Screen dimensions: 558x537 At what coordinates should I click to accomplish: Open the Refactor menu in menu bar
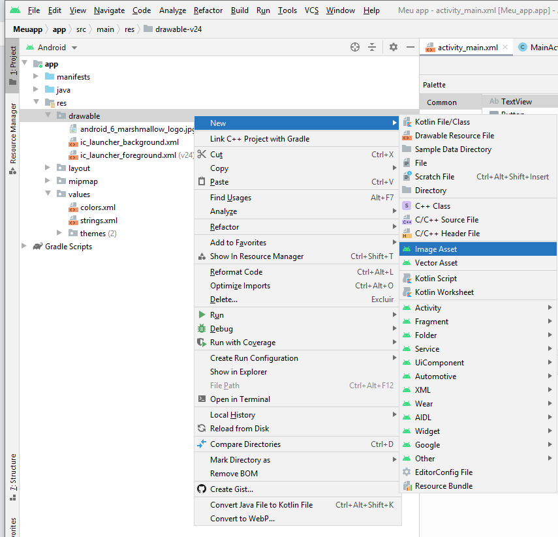coord(208,10)
